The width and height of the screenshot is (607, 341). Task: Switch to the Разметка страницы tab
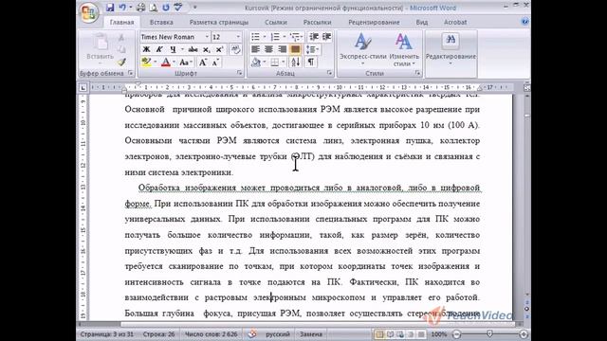point(219,23)
